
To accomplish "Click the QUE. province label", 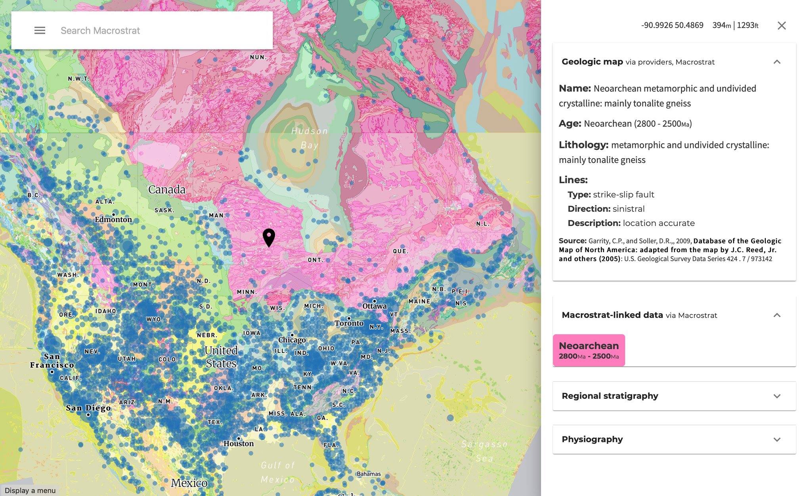I will pyautogui.click(x=401, y=251).
